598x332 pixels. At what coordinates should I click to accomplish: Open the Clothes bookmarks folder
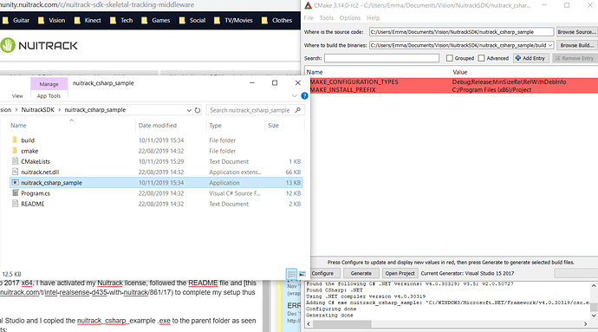pos(276,20)
